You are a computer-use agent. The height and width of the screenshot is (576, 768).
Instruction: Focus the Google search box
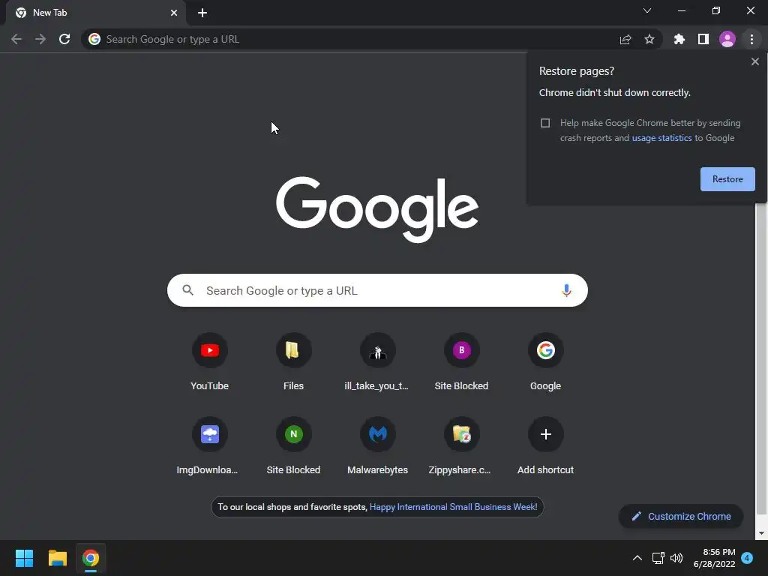click(x=377, y=290)
